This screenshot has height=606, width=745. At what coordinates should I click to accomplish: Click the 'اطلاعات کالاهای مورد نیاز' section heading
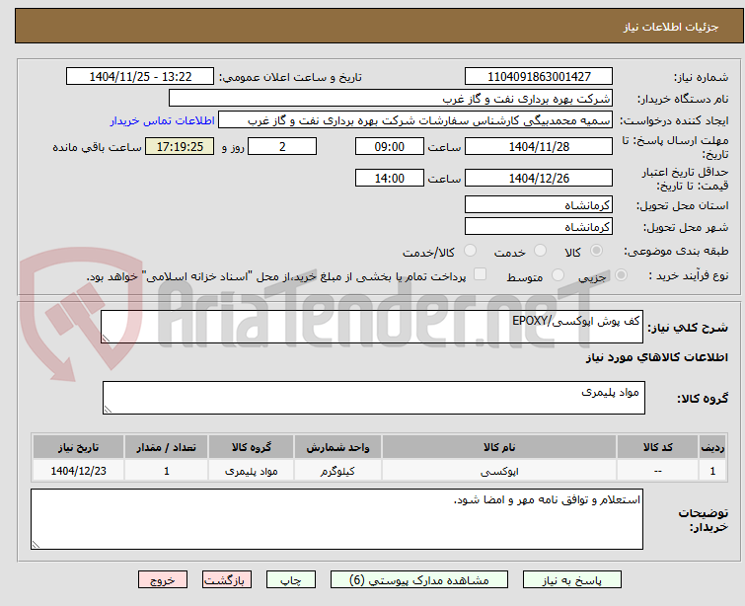tap(656, 357)
